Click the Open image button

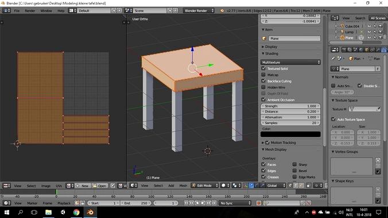(x=99, y=185)
